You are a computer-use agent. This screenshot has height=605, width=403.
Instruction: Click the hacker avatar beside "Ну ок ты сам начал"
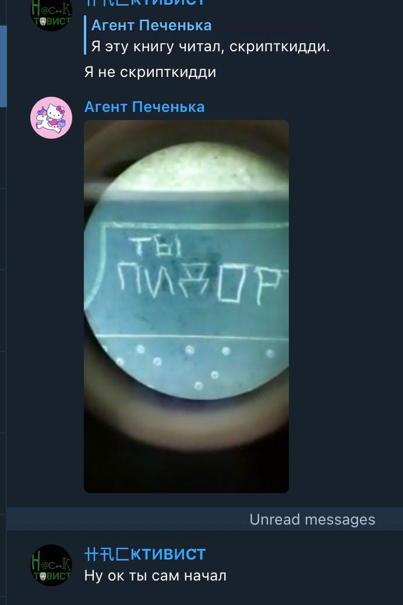click(51, 565)
